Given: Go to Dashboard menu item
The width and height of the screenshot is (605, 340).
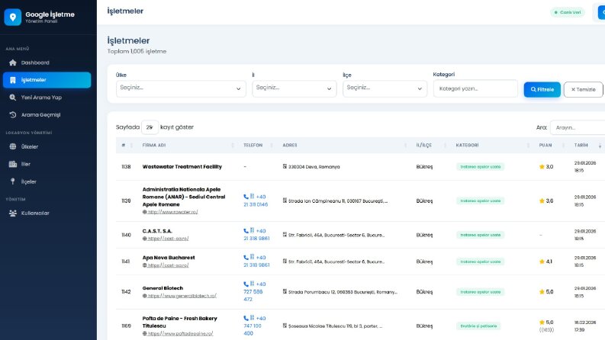Looking at the screenshot, I should click(x=47, y=63).
